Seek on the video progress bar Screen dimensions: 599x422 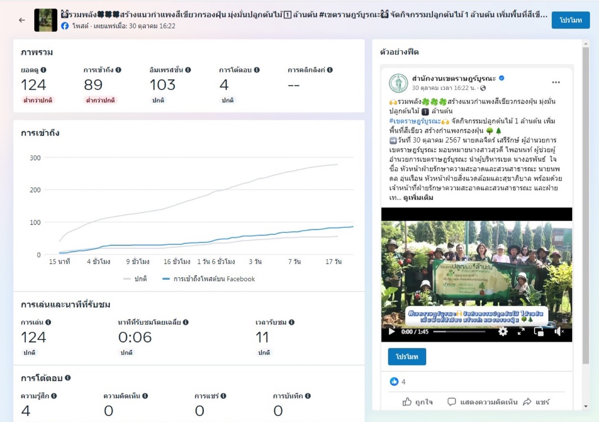point(459,332)
